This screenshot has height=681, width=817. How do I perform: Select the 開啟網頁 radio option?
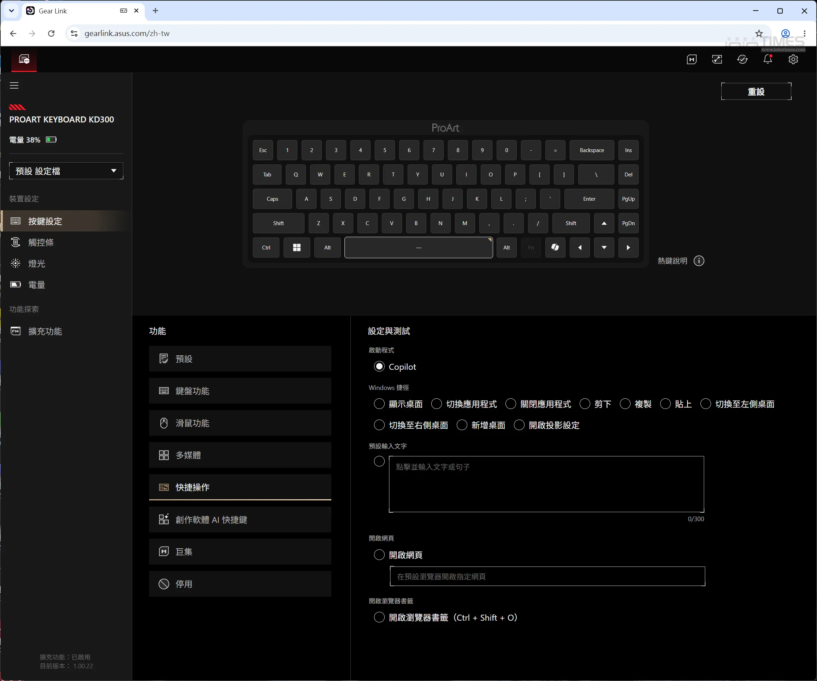[379, 555]
